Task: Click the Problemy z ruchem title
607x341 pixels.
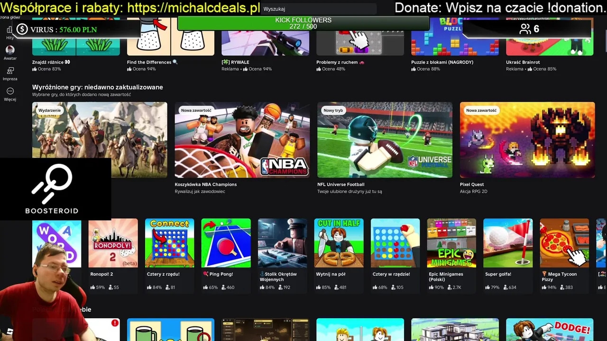Action: pos(340,62)
